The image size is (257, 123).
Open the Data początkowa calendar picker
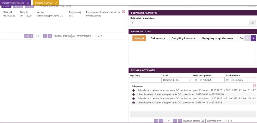[196, 80]
